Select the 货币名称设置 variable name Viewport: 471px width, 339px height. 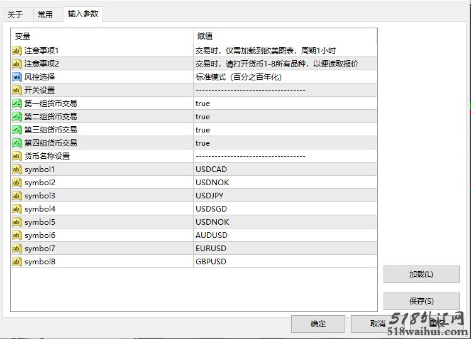coord(47,156)
